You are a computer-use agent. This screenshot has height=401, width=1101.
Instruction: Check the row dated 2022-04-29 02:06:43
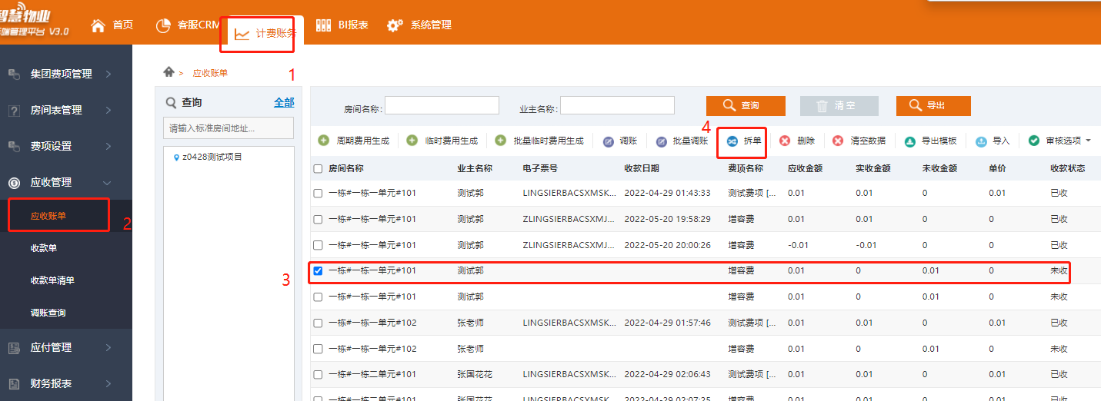tap(318, 374)
